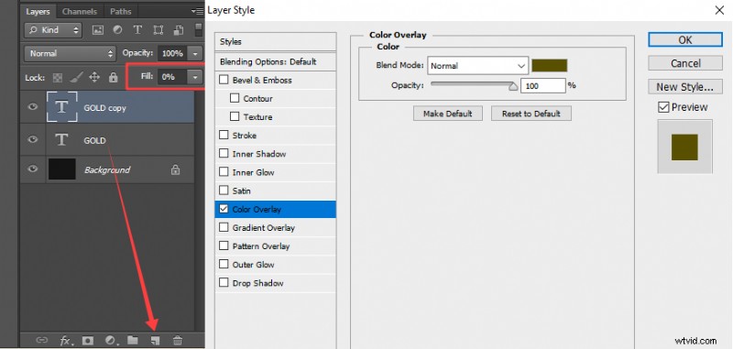Hide the GOLD copy layer
Image resolution: width=733 pixels, height=349 pixels.
coord(32,107)
